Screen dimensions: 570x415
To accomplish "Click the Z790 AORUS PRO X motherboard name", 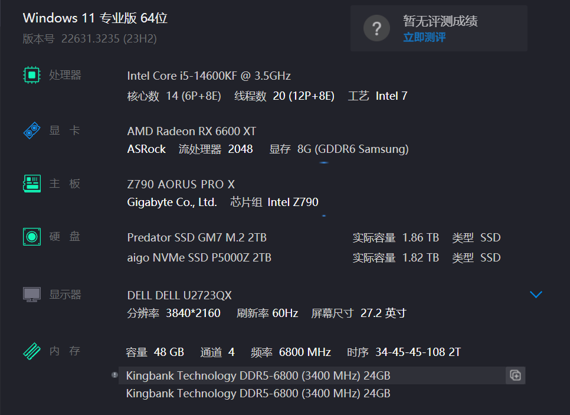I will [x=181, y=184].
